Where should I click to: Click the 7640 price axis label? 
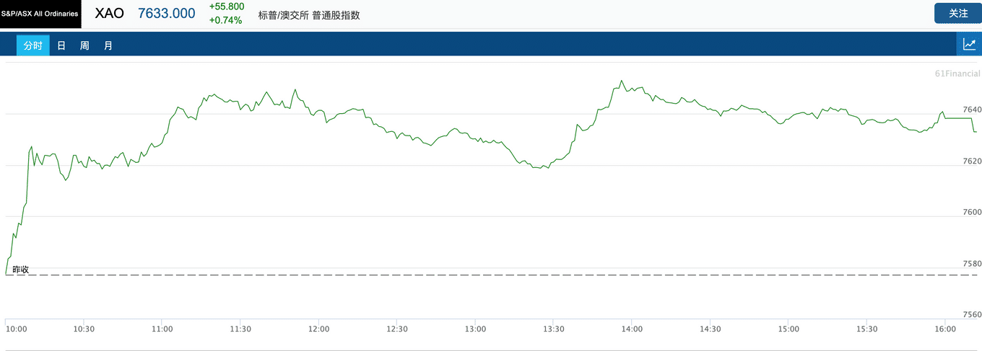click(x=973, y=110)
